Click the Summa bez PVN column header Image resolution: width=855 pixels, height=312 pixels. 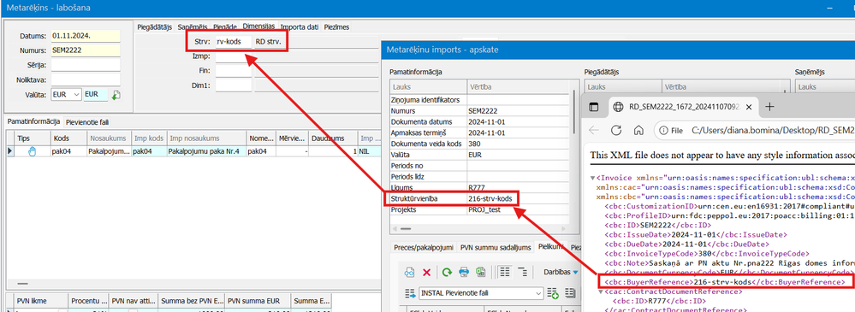192,301
